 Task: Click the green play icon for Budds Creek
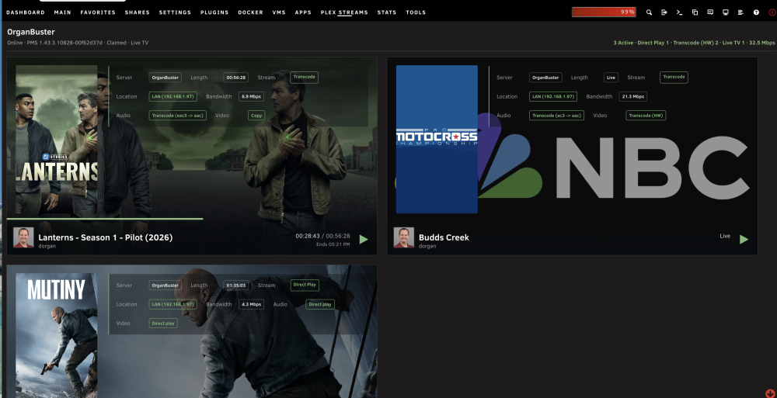coord(744,240)
